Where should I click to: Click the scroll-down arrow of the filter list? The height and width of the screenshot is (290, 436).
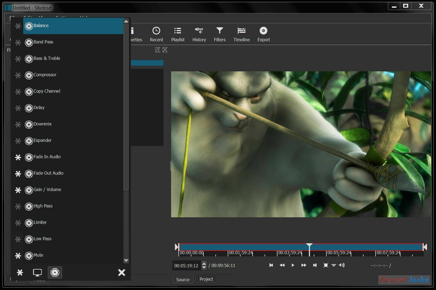pyautogui.click(x=126, y=260)
